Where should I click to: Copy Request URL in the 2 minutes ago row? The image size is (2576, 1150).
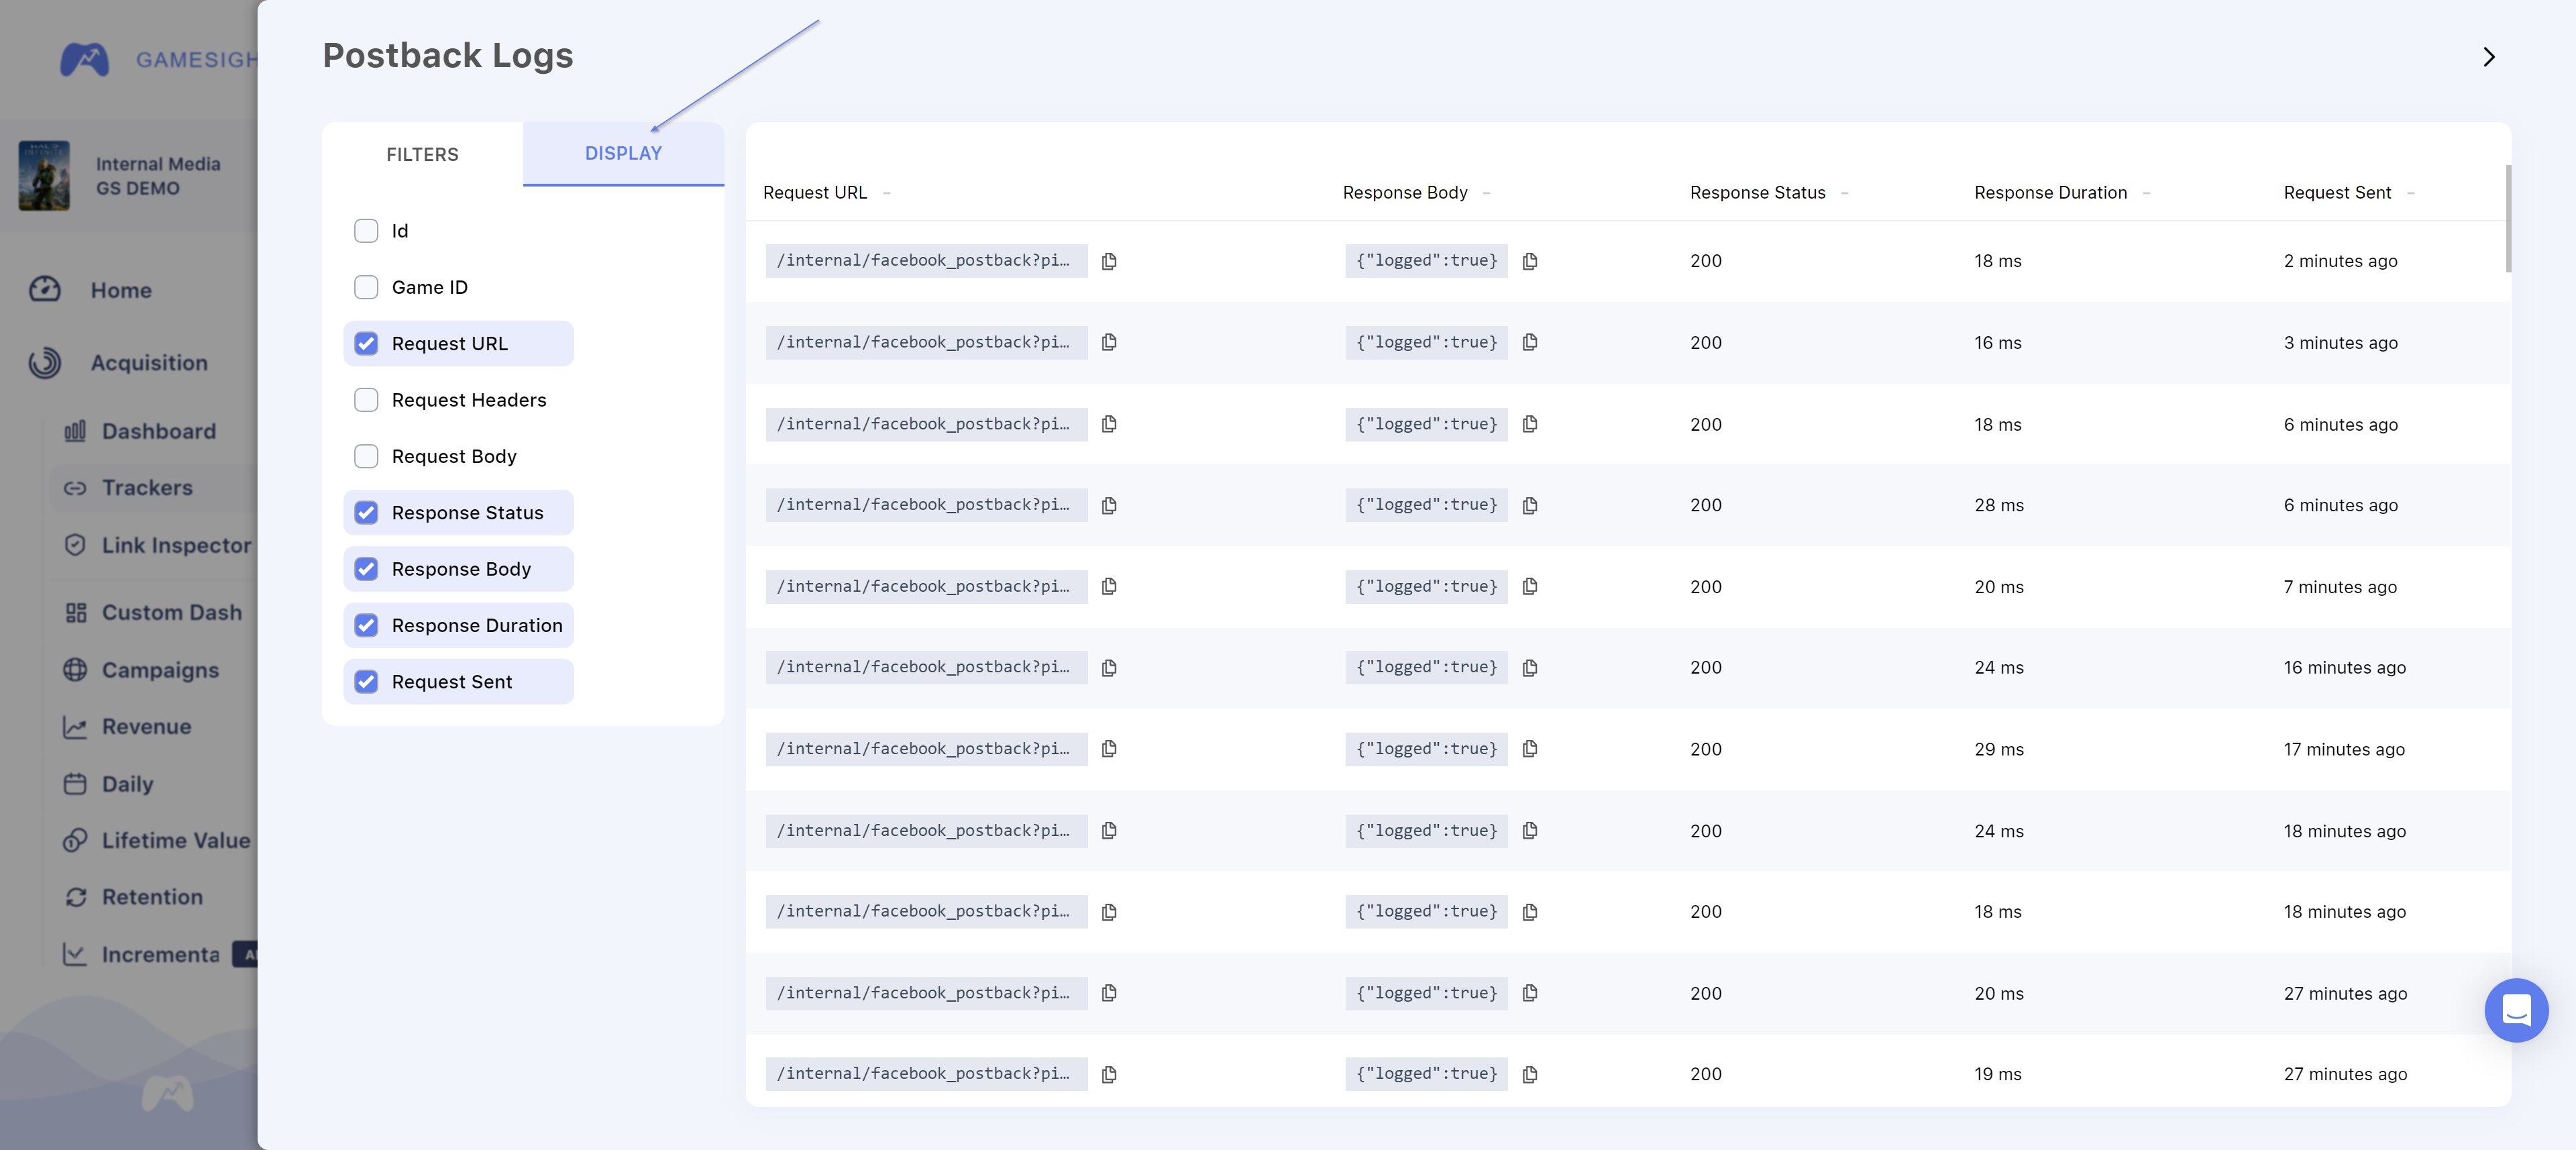(x=1109, y=261)
